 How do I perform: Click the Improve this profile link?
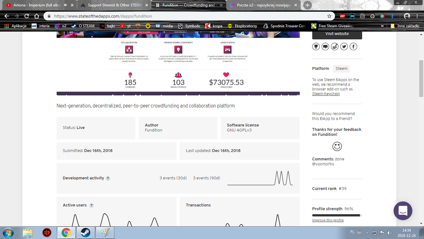(328, 220)
